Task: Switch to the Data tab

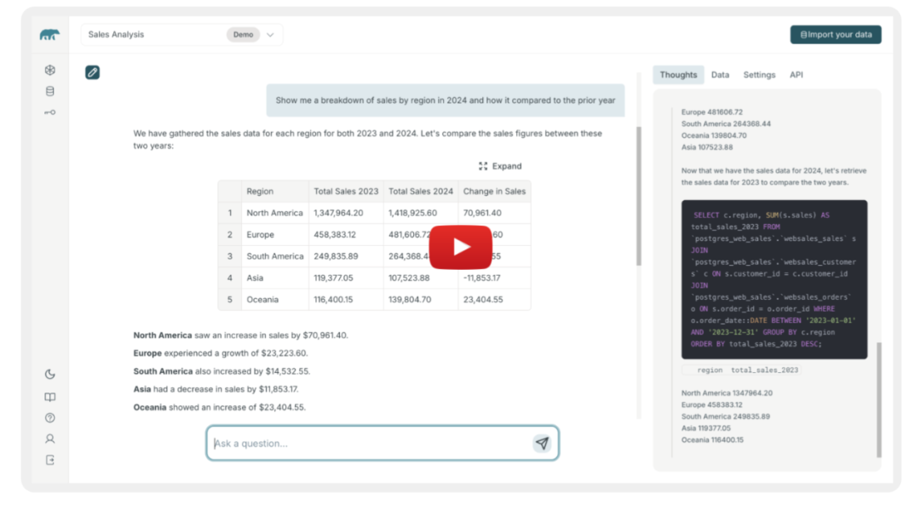Action: (x=720, y=75)
